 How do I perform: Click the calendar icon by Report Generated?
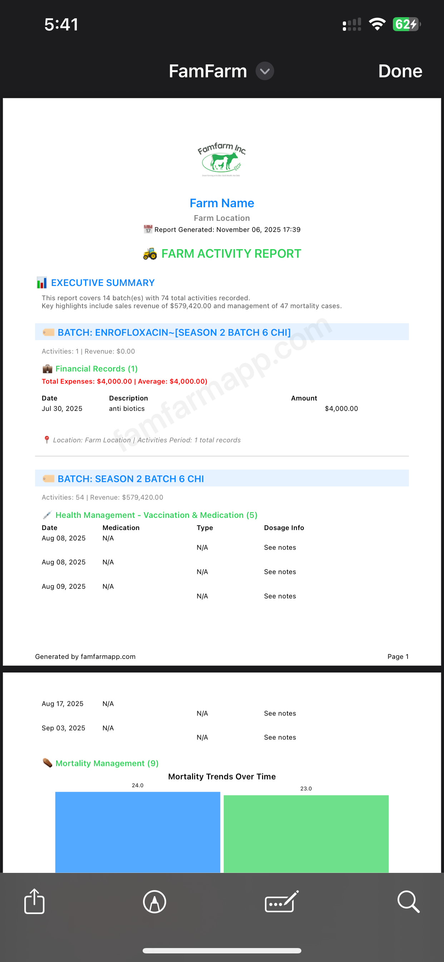click(148, 229)
